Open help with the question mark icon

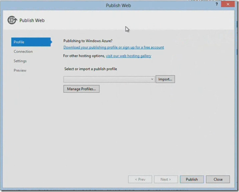[x=217, y=4]
